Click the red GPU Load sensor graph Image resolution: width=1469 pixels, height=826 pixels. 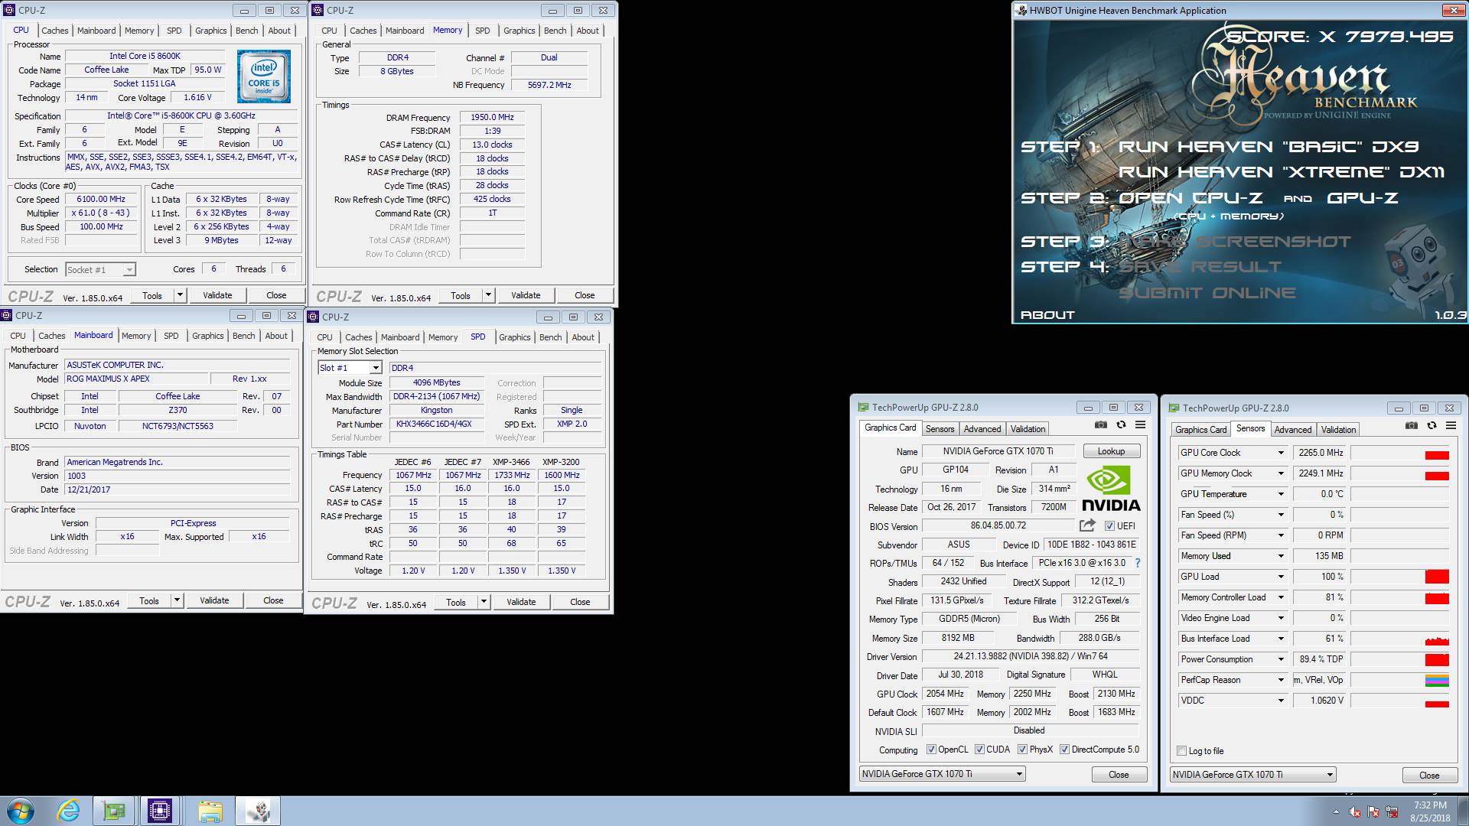coord(1437,577)
